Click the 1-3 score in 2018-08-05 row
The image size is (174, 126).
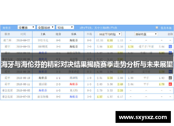[58, 90]
